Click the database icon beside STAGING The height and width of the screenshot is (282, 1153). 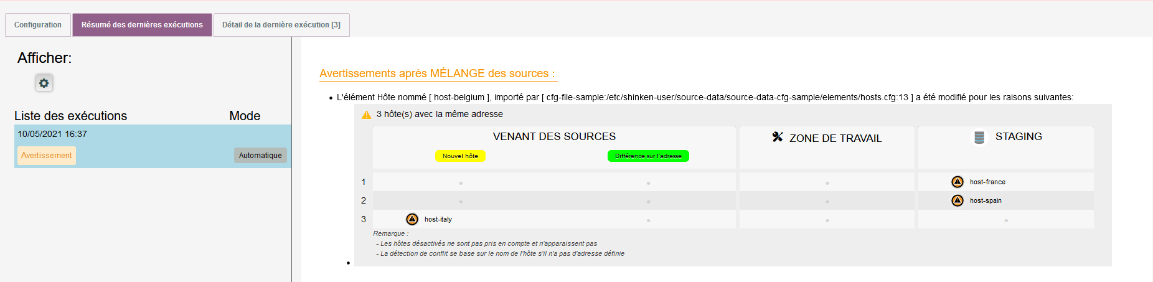point(979,137)
